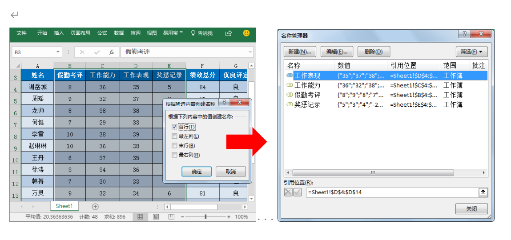Click the zoom slider handle
Viewport: 511px width, 240px height.
click(x=205, y=216)
